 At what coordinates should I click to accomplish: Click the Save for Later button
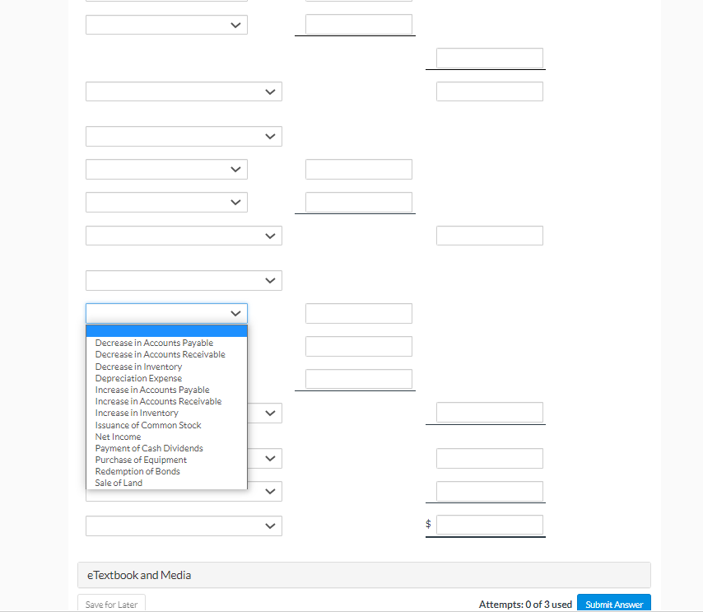(111, 604)
